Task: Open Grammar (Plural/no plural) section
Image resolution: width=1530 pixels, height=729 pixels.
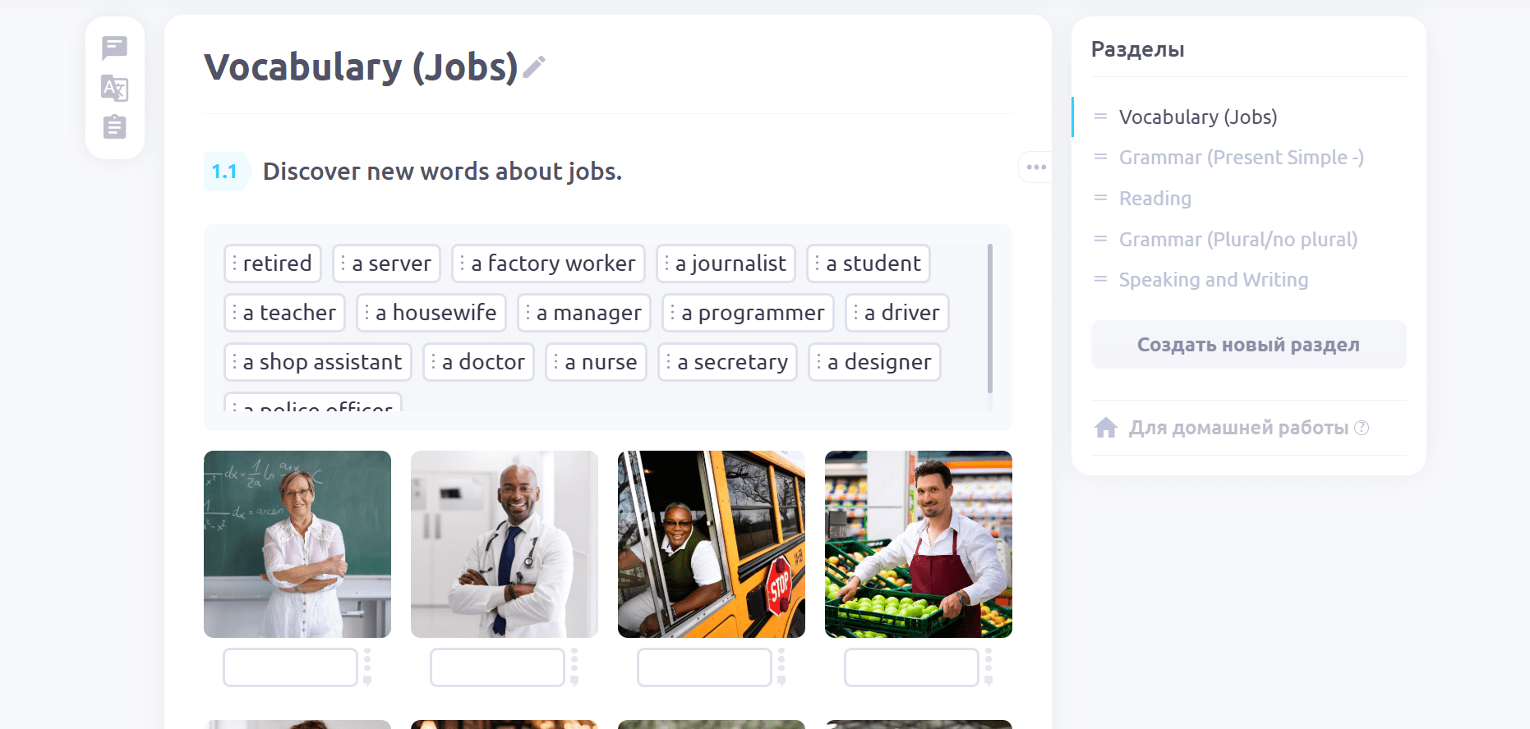Action: [1237, 240]
